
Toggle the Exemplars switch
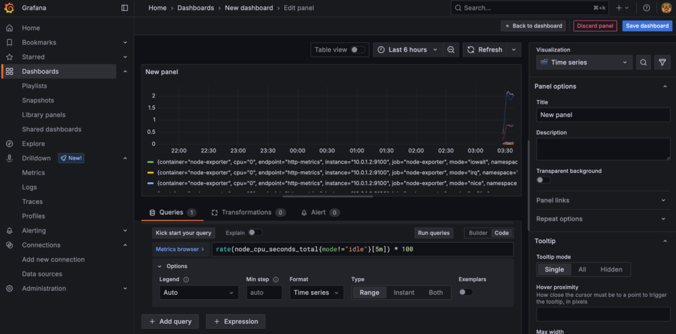click(465, 292)
